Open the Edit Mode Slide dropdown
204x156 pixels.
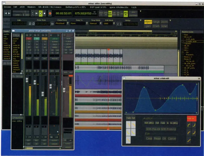[109, 24]
